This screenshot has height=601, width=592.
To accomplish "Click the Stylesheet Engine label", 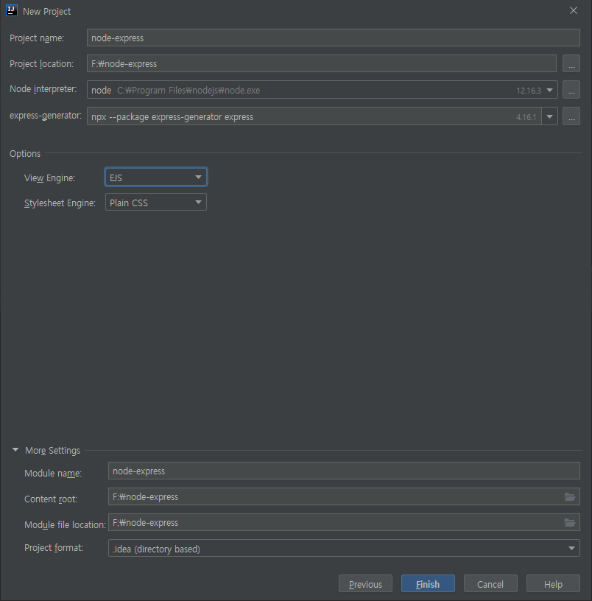I will (60, 203).
